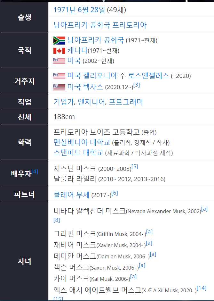Open the 기업가 occupation link
Screen dimensions: 214x301
[64, 102]
